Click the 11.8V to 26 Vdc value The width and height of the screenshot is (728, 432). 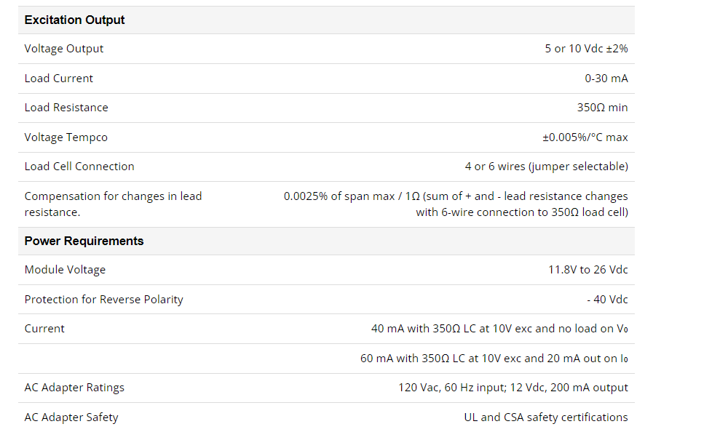click(x=587, y=270)
